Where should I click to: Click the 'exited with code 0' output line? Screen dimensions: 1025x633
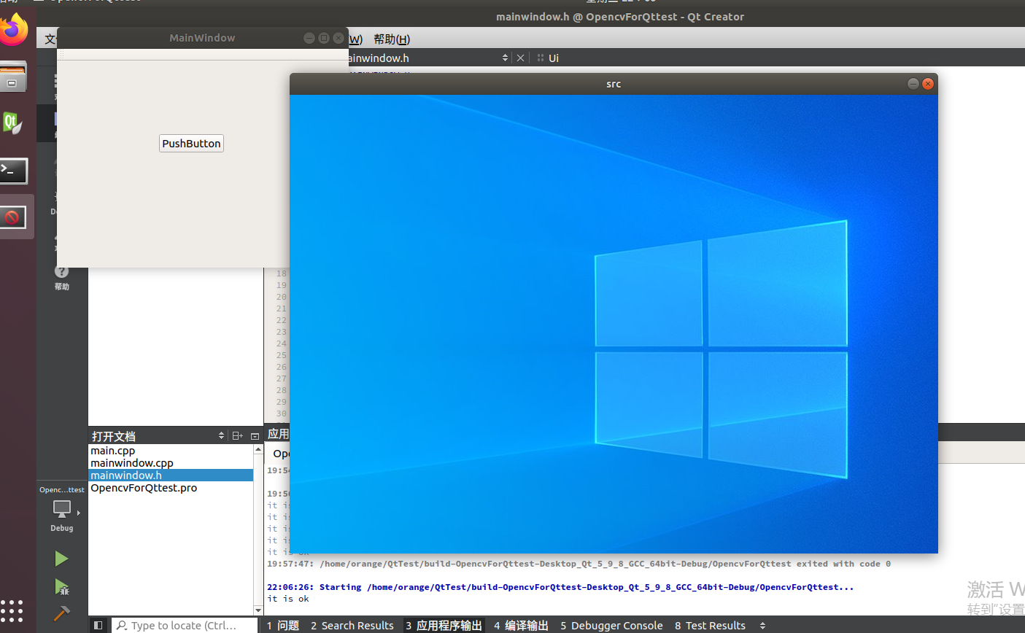coord(579,564)
